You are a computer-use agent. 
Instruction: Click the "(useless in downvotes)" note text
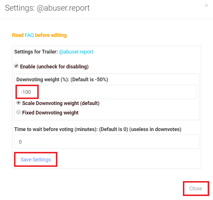[x=155, y=129]
